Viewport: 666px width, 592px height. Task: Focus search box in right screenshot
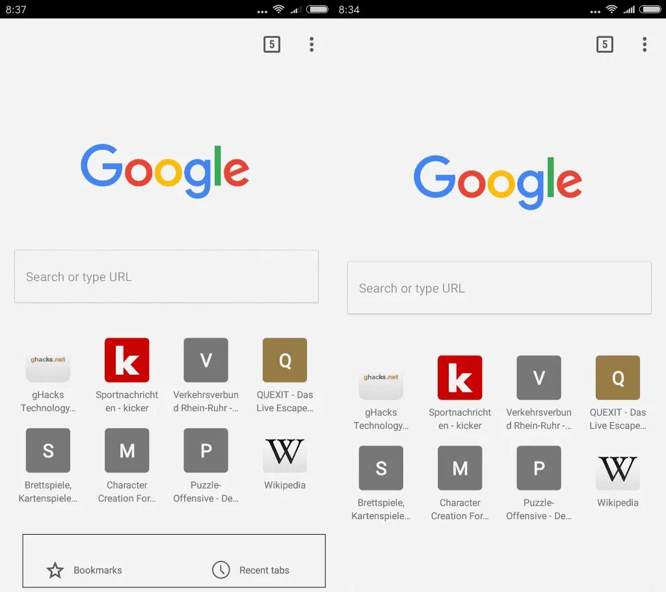point(499,288)
